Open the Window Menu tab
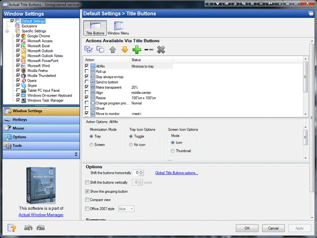Screen dimensions: 317x238 [118, 28]
